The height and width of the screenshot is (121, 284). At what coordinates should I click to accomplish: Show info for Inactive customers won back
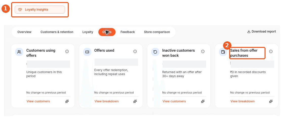(203, 51)
